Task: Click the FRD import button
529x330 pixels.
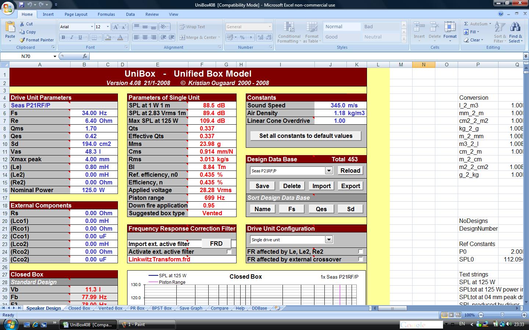Action: coord(216,243)
